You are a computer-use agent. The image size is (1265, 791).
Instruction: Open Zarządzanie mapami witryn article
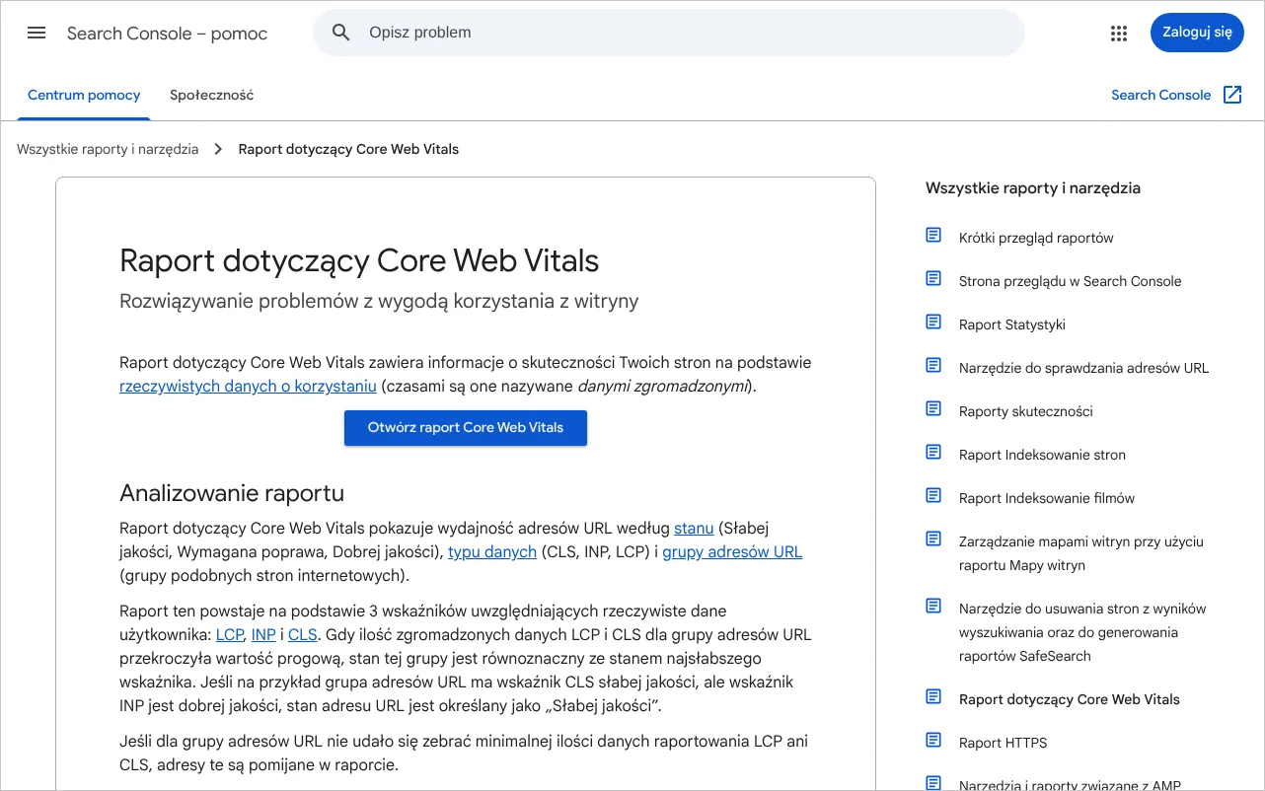tap(1081, 553)
